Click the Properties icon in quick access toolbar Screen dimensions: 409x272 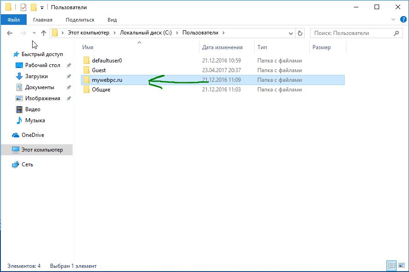pos(23,7)
